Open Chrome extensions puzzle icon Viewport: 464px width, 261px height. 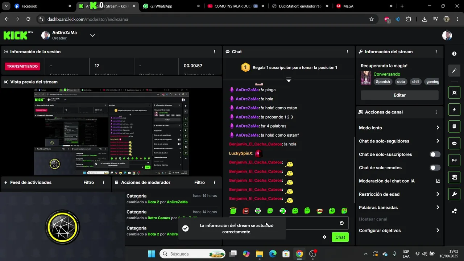click(x=409, y=19)
